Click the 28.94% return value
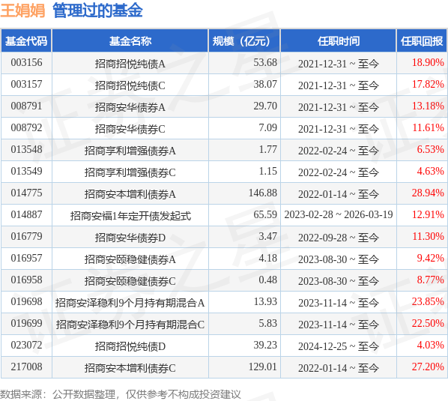 click(428, 193)
